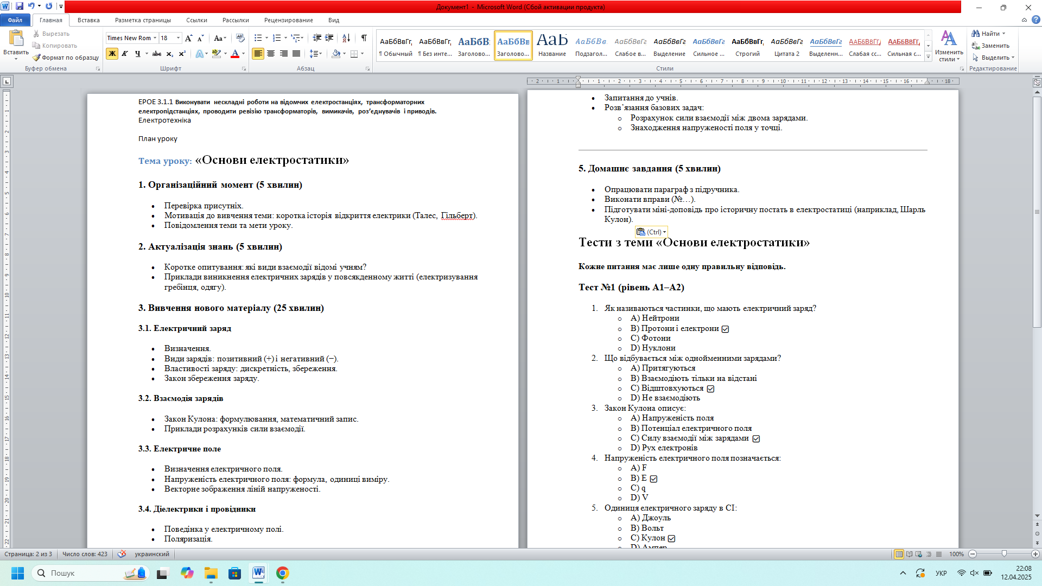Click the font color red A swatch
The height and width of the screenshot is (586, 1042).
coord(235,54)
